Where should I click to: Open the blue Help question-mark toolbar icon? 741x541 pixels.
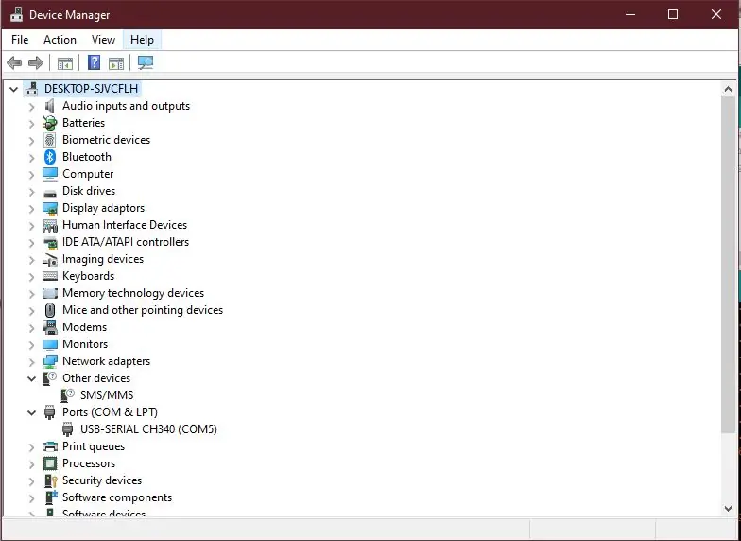[x=95, y=62]
